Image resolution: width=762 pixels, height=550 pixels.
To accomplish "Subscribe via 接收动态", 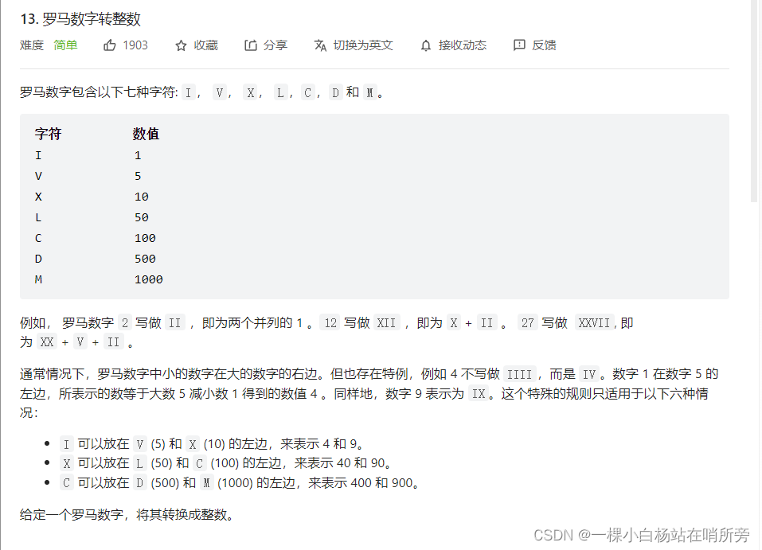I will pyautogui.click(x=454, y=45).
